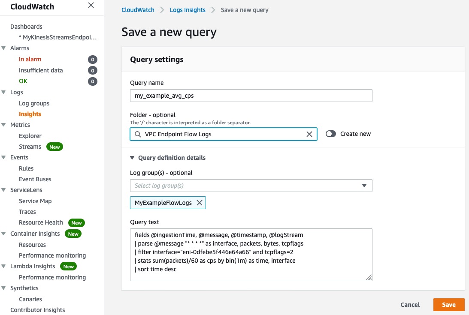Viewport: 469px width, 315px height.
Task: Toggle the Create new folder switch
Action: click(330, 134)
